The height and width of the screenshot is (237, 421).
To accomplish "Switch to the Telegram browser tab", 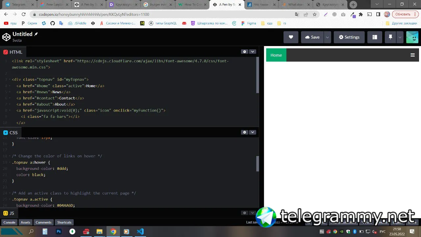I will pyautogui.click(x=19, y=5).
